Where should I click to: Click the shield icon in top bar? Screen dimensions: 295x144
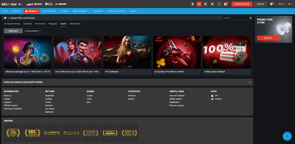(x=206, y=4)
